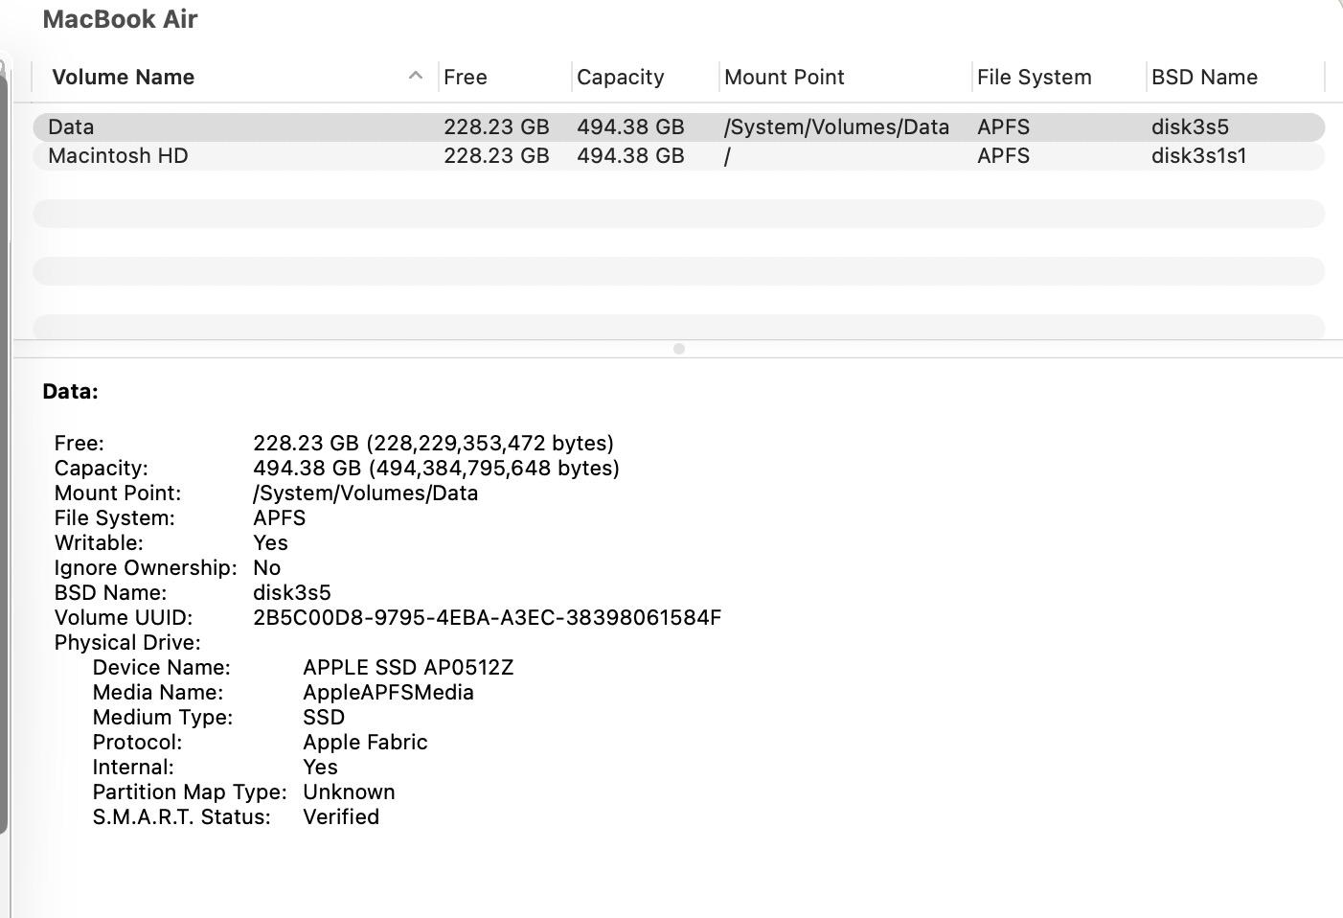Click the Volume Name column header text
This screenshot has height=918, width=1343.
pyautogui.click(x=123, y=78)
